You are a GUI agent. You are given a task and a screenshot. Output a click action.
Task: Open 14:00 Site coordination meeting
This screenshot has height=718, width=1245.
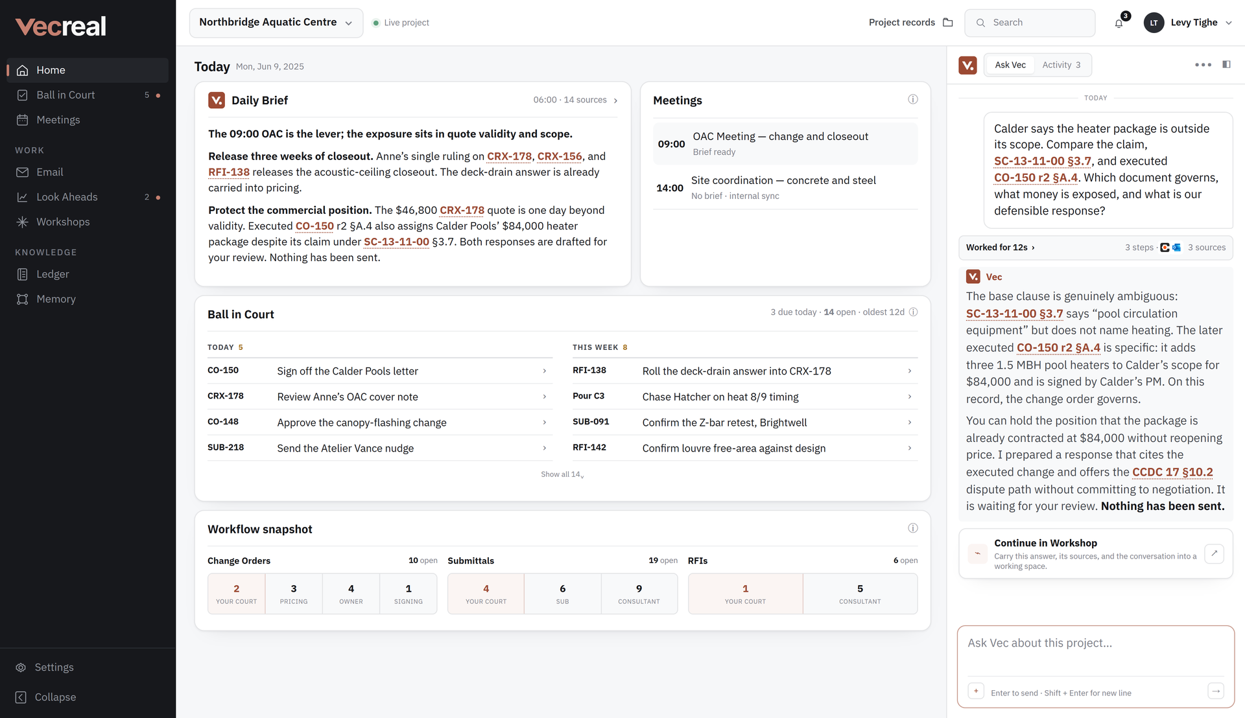pyautogui.click(x=785, y=188)
